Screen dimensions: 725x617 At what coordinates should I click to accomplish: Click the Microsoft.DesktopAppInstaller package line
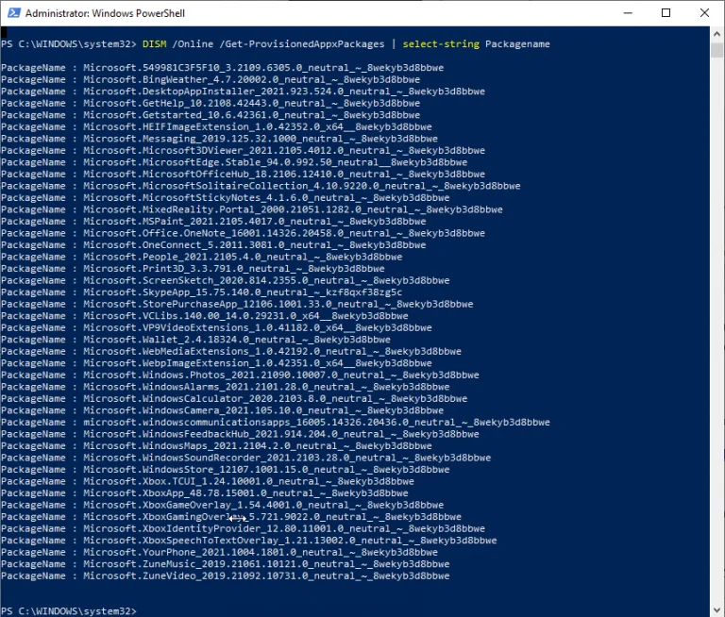click(x=243, y=92)
